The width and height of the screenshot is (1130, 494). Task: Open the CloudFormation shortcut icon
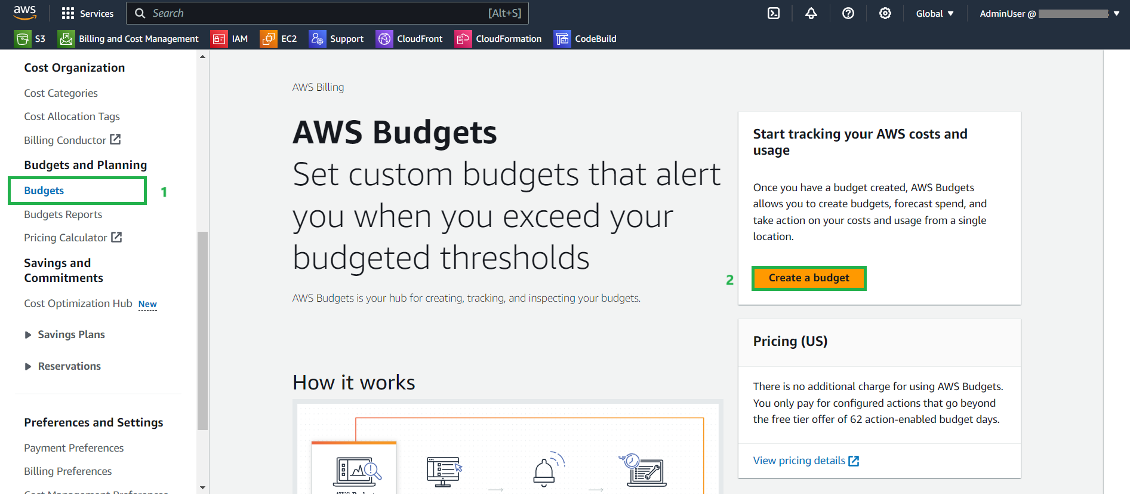[x=463, y=39]
